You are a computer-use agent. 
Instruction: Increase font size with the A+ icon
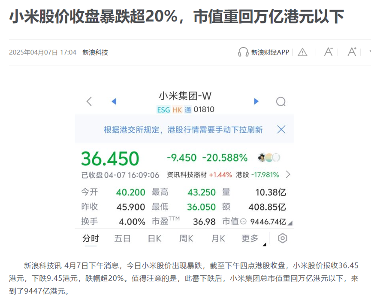pyautogui.click(x=352, y=52)
